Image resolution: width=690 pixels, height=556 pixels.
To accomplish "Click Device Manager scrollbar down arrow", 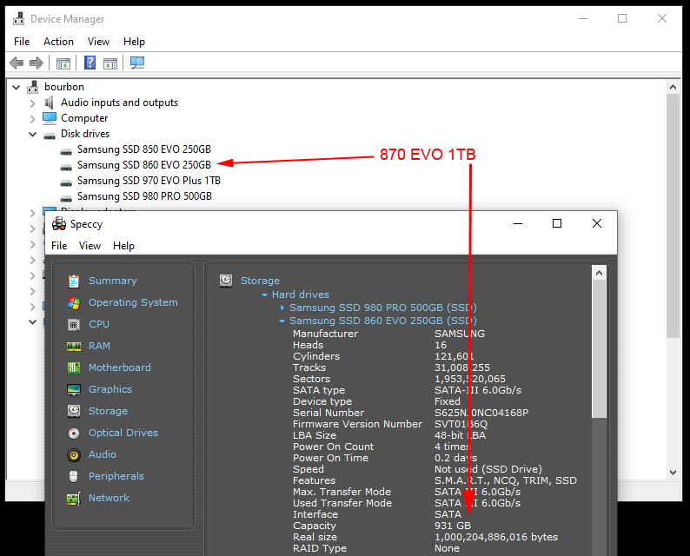I will click(673, 473).
